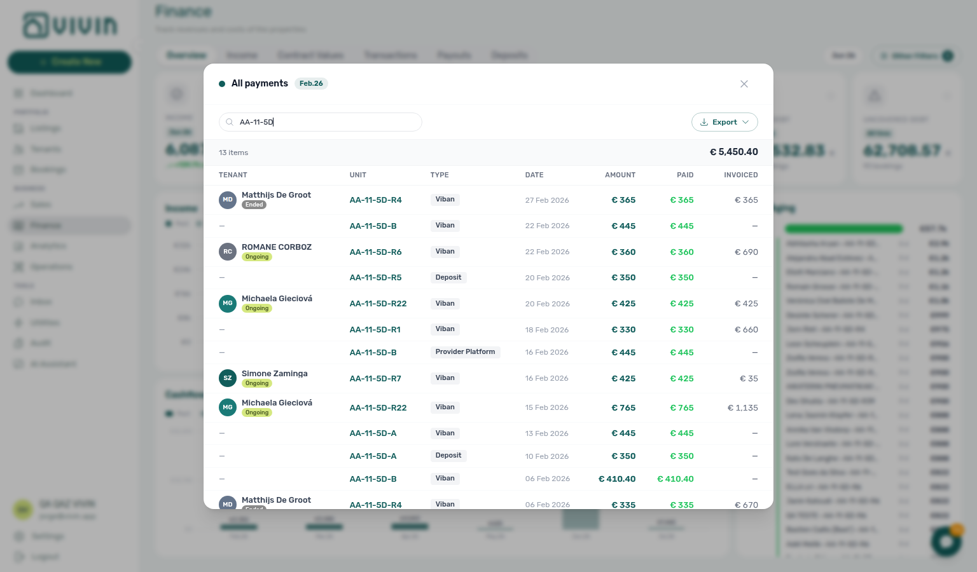Click the RC avatar for ROMANE CORBOZ

click(228, 252)
